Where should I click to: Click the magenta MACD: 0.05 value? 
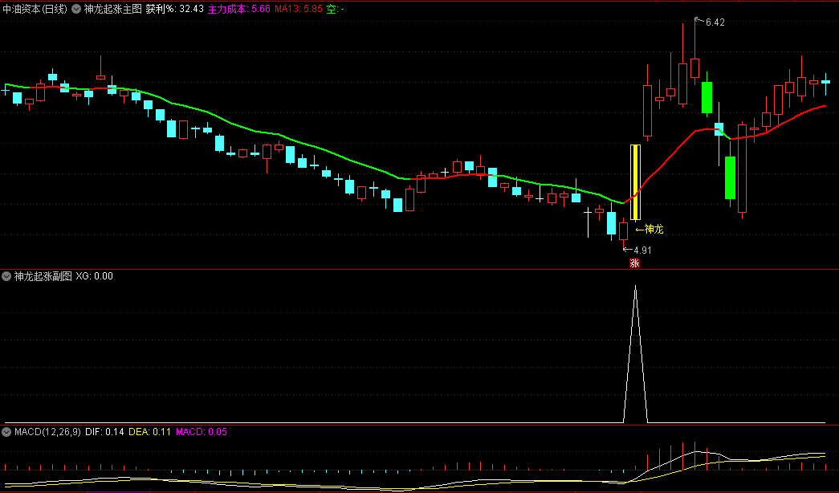pos(202,432)
